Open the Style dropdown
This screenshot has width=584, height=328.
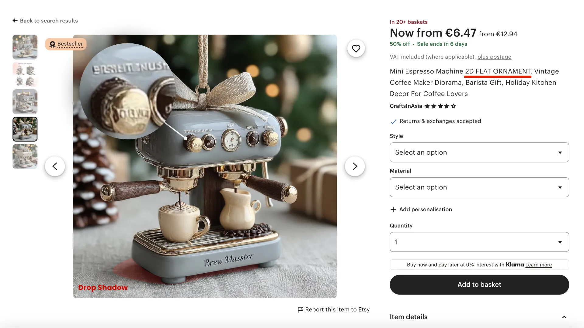479,152
